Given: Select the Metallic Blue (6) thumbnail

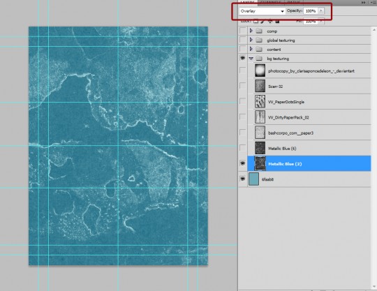Looking at the screenshot, I should pyautogui.click(x=260, y=148).
